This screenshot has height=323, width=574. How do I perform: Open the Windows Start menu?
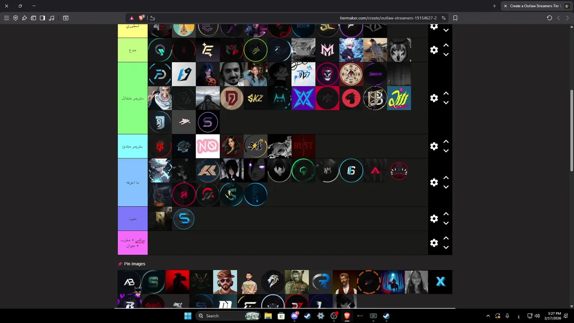point(187,316)
